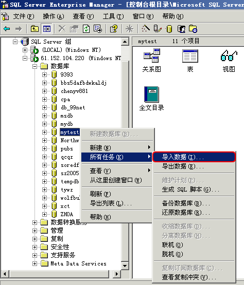The width and height of the screenshot is (244, 285).
Task: Click the up one level folder icon
Action: [34, 29]
